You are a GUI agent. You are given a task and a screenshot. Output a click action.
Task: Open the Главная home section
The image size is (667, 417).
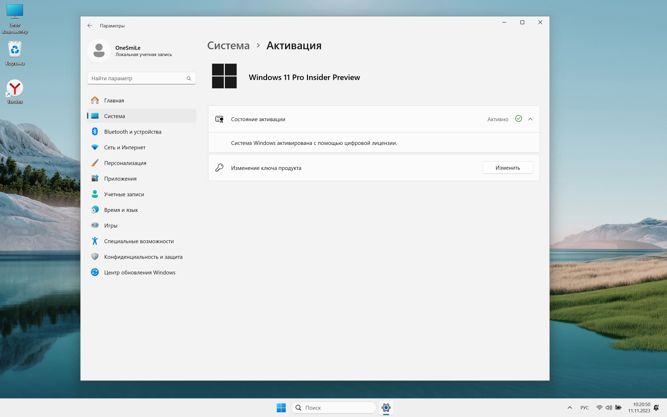114,100
